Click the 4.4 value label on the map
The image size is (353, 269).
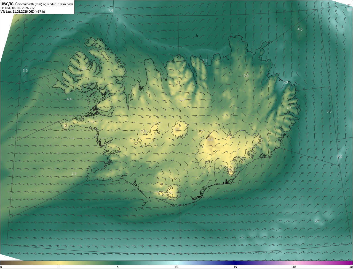[x=69, y=99]
